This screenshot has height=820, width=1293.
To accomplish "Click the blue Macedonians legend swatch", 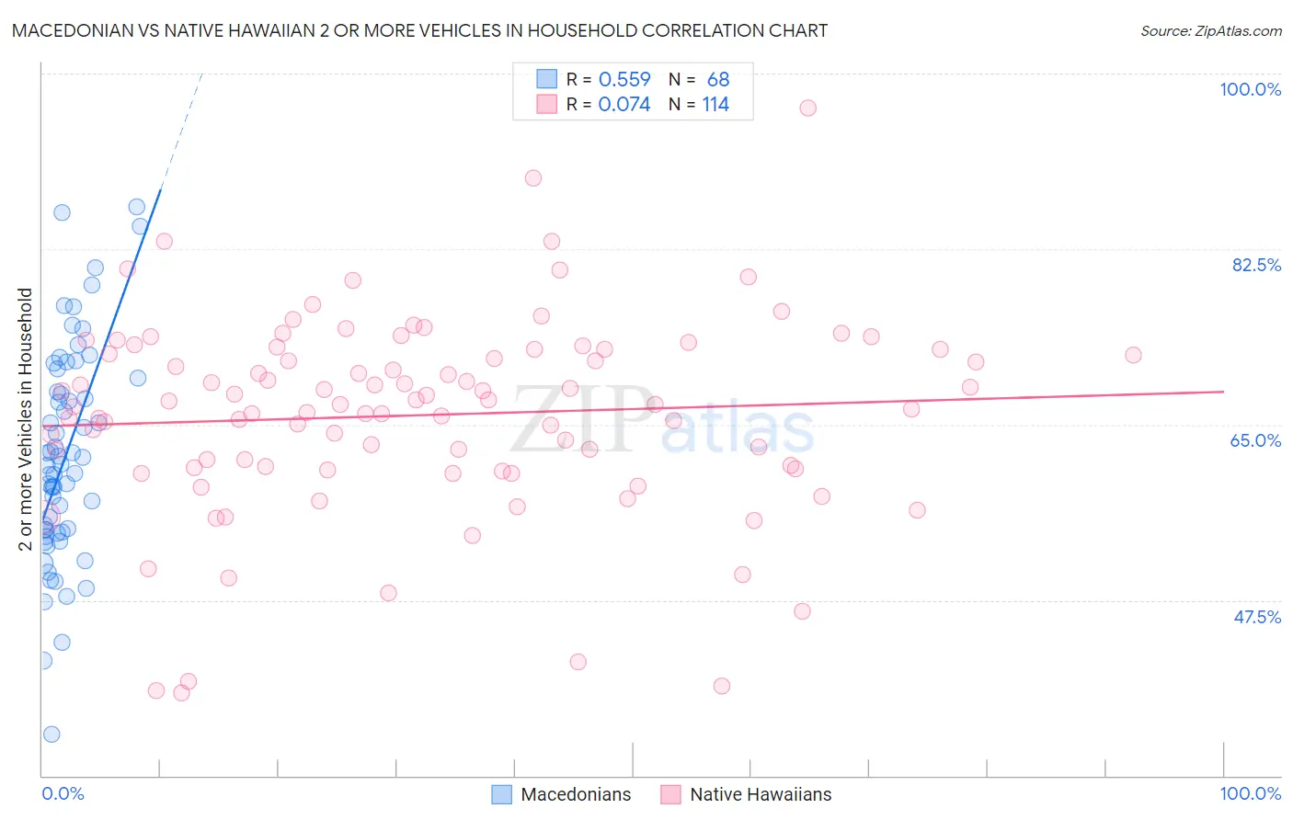I will click(501, 794).
